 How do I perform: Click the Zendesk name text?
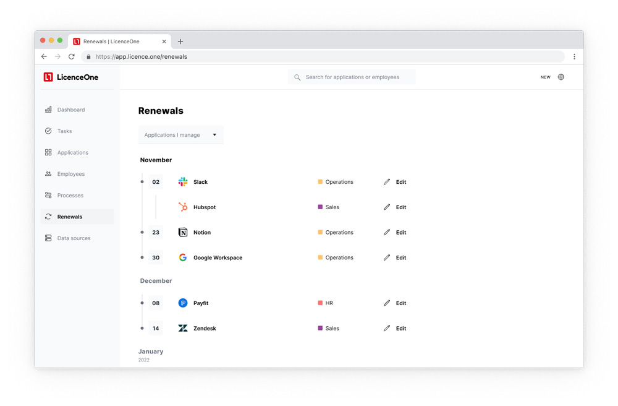[205, 328]
